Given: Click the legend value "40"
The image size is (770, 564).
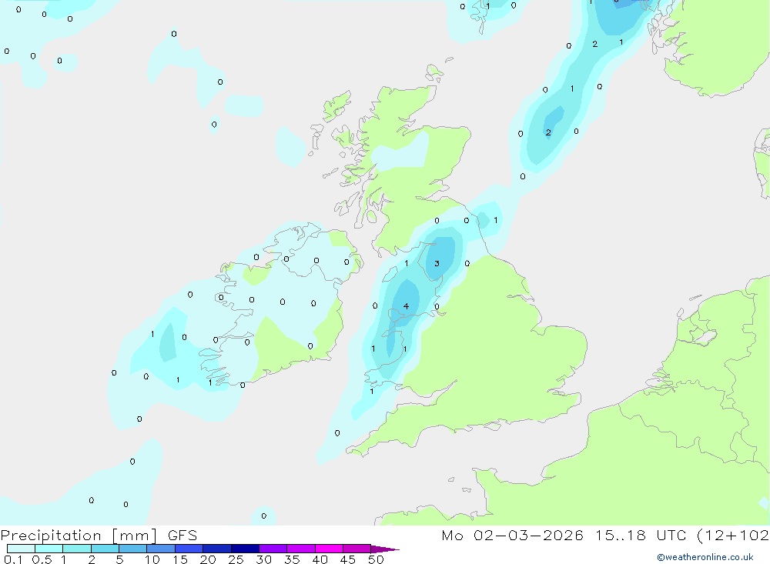Looking at the screenshot, I should pos(320,559).
